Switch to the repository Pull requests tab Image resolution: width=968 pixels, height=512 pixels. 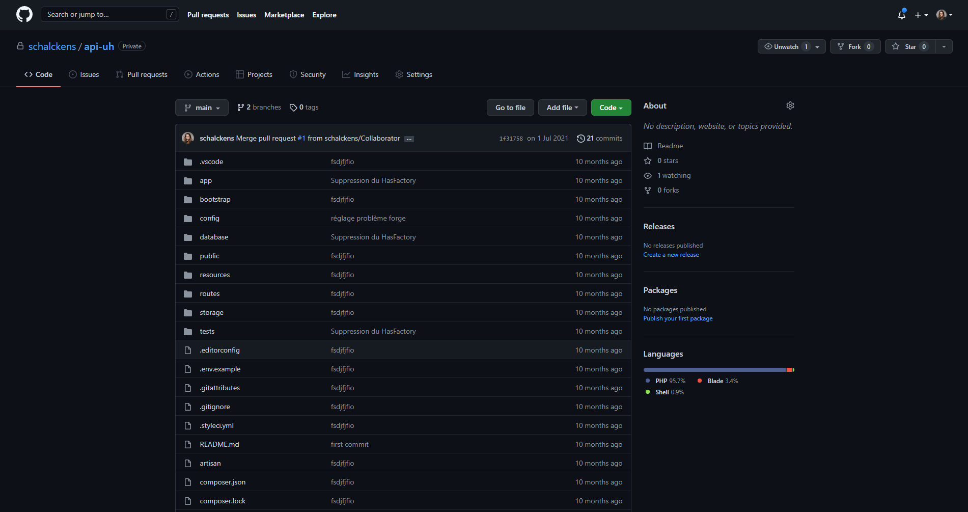(142, 74)
